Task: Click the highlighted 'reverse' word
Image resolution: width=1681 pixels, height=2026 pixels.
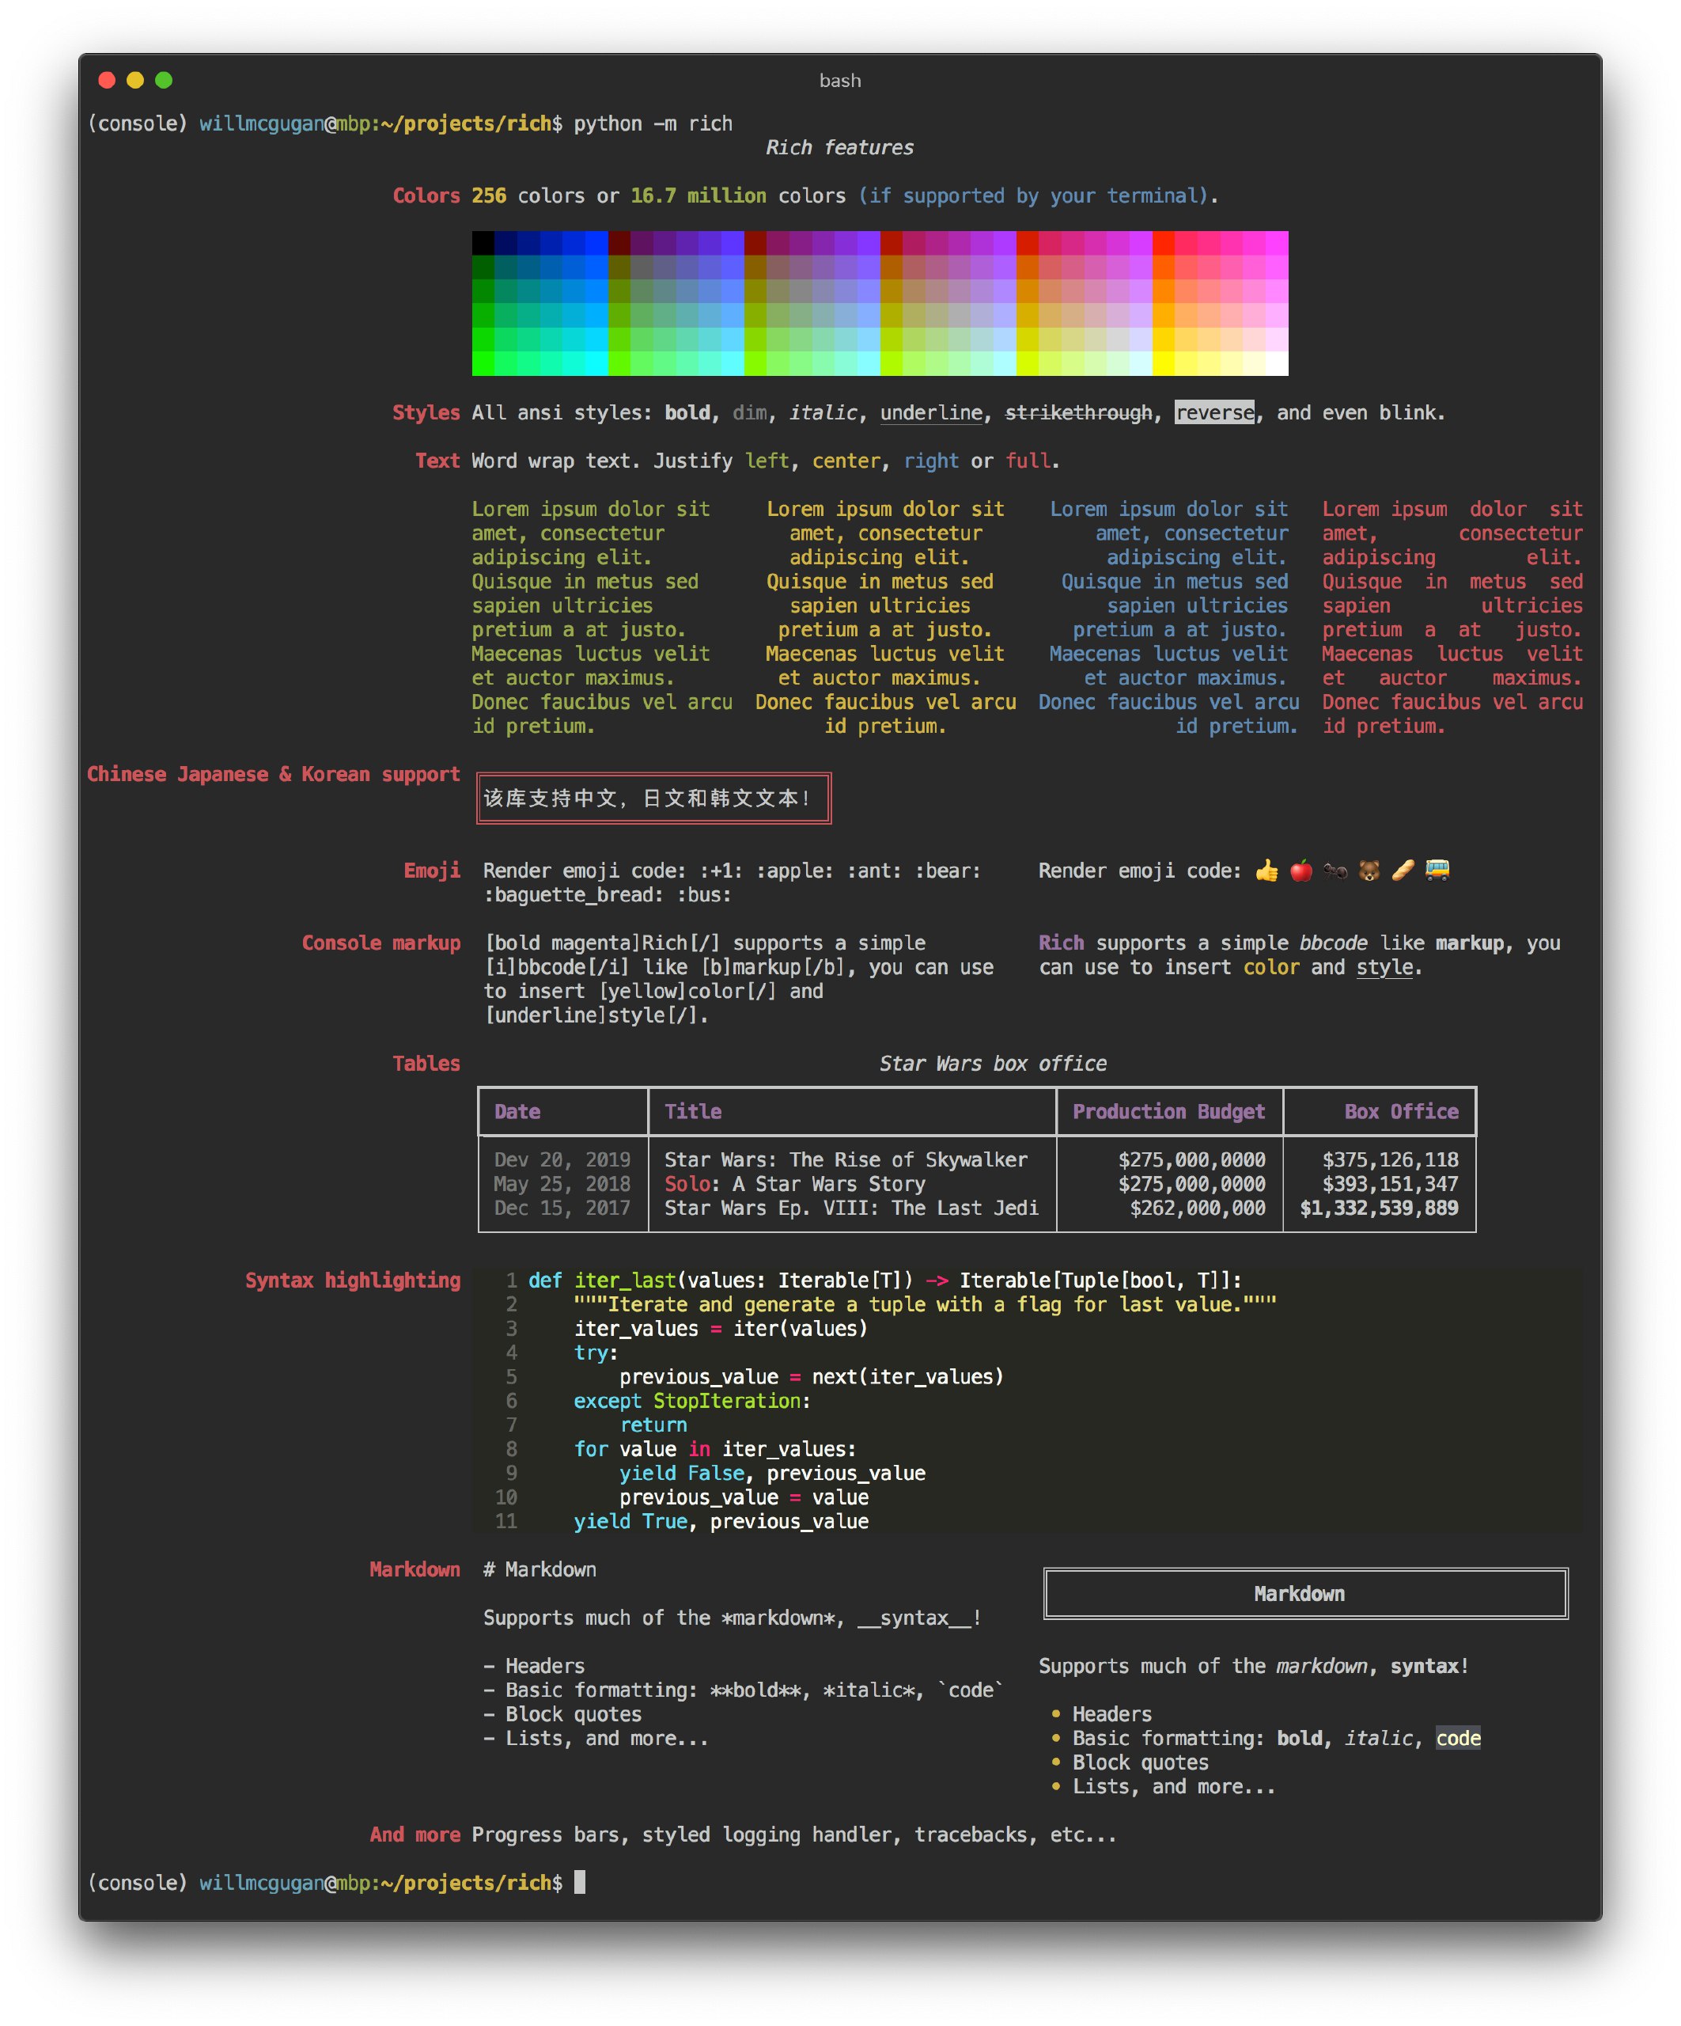Action: pyautogui.click(x=1215, y=413)
